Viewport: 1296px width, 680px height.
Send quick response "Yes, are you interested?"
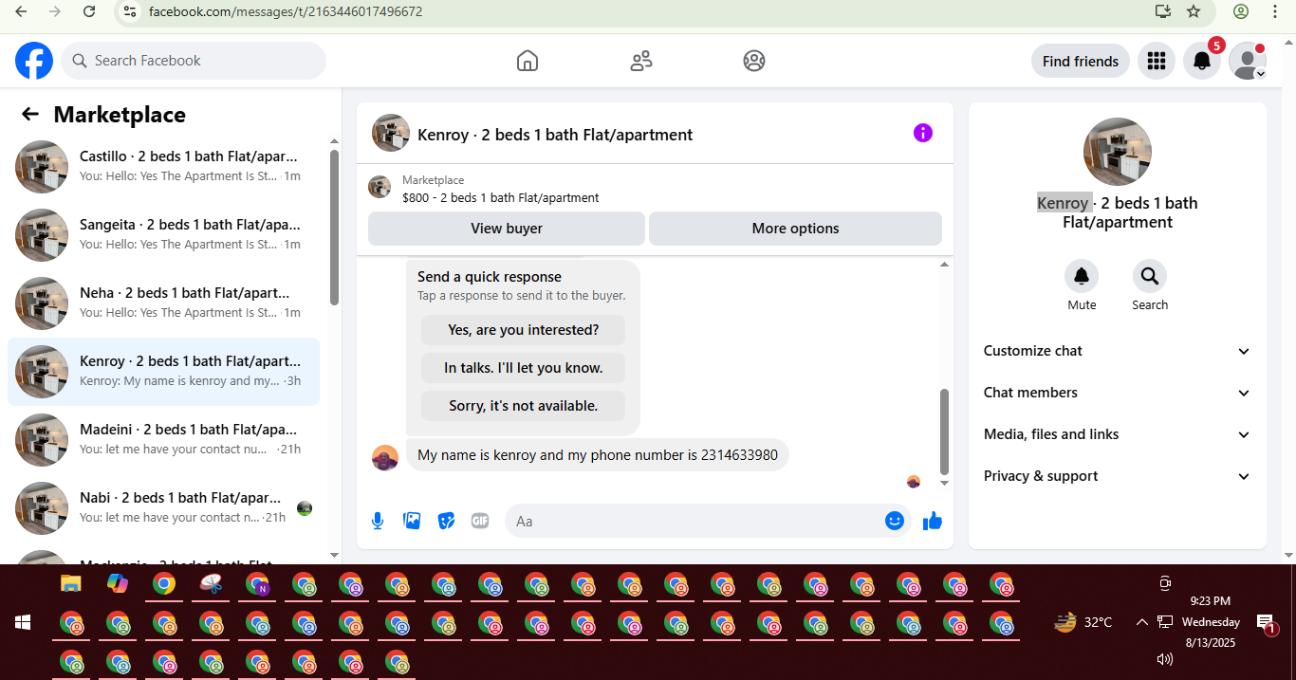(524, 330)
